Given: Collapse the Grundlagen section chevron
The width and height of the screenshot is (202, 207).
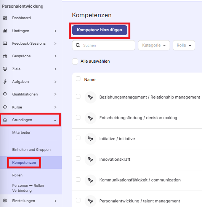Looking at the screenshot, I should 55,120.
